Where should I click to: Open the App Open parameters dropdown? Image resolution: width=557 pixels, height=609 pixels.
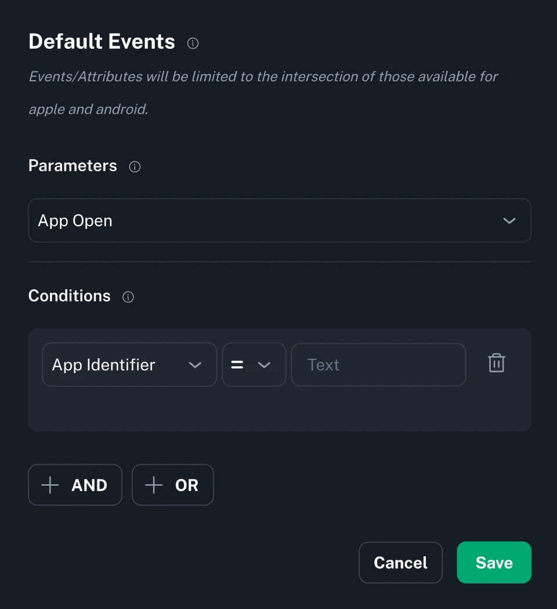(x=279, y=221)
